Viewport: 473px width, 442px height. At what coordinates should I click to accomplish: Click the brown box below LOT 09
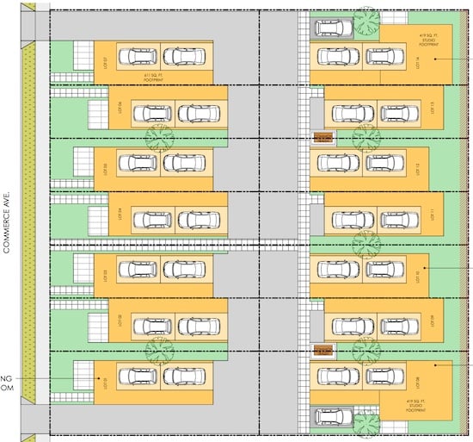coord(323,351)
